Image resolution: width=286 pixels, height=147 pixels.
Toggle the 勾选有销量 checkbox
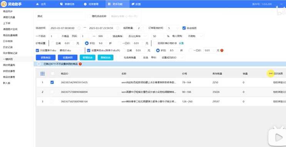click(122, 58)
